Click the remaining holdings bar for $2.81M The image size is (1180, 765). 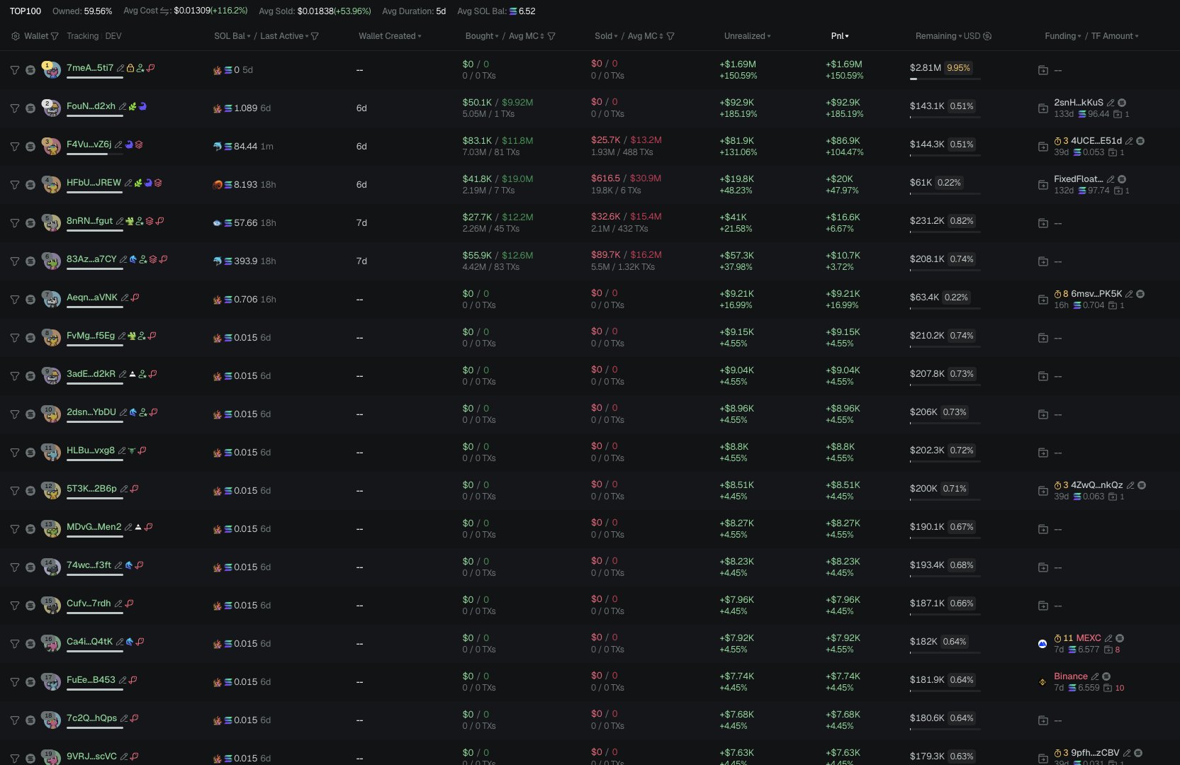point(945,79)
